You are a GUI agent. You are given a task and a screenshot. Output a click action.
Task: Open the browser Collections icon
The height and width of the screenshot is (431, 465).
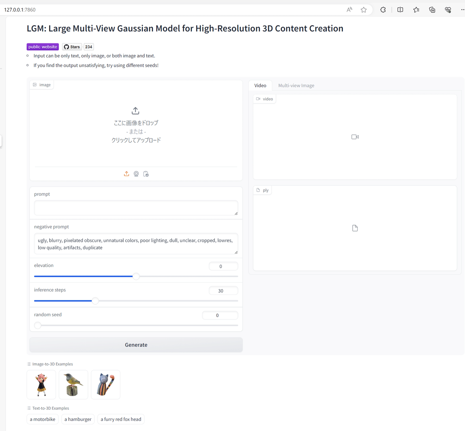[432, 10]
